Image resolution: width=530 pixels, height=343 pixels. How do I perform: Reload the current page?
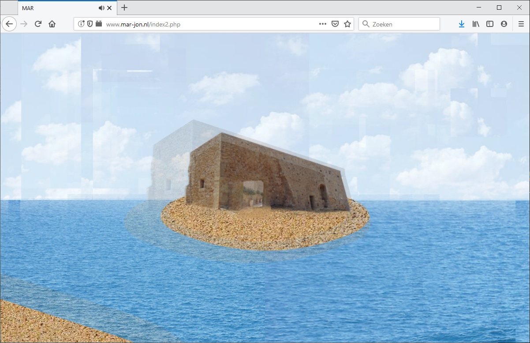click(38, 24)
